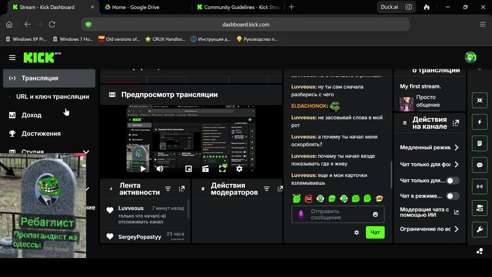Open Достижения in the sidebar
Screen dimensions: 492x277
coord(49,133)
